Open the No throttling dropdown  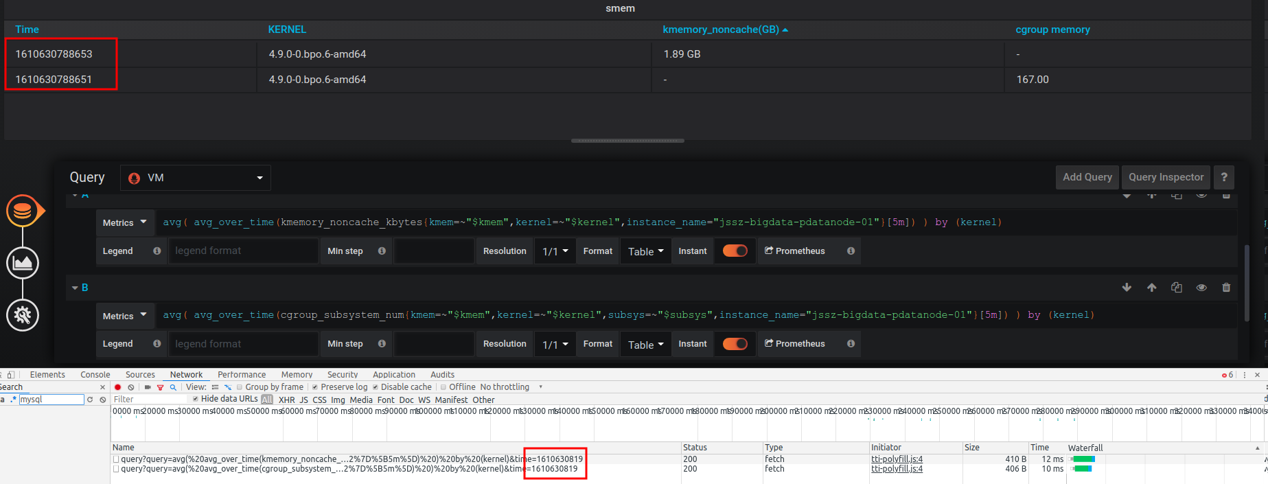511,387
